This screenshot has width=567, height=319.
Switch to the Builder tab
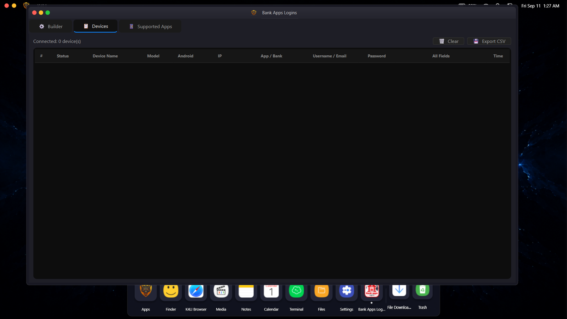pos(51,27)
